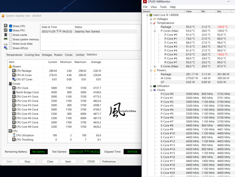Image resolution: width=235 pixels, height=177 pixels.
Task: Click the CPU GT Cores monitor icon
Action: pos(14,79)
